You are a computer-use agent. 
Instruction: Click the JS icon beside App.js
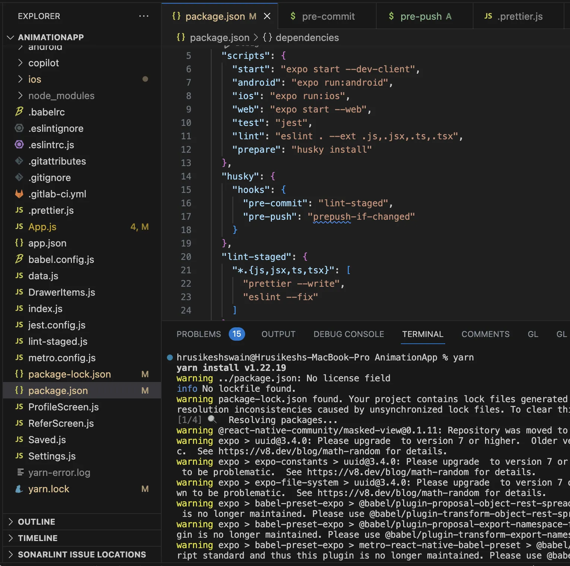19,226
